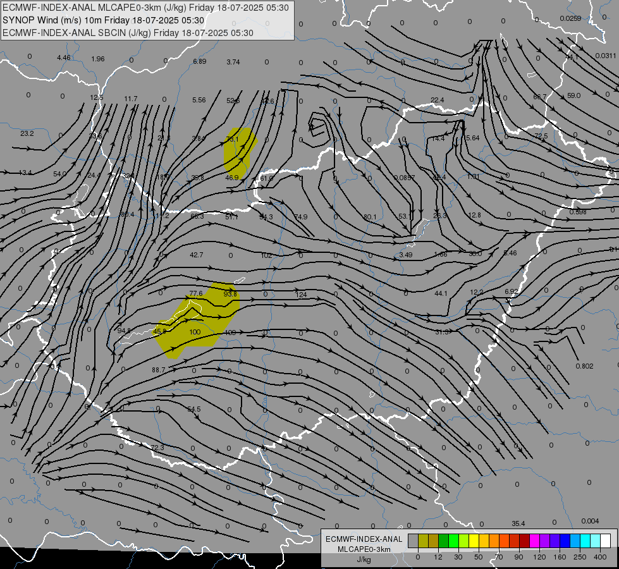The height and width of the screenshot is (569, 619).
Task: Click the map value 1.96
Action: [x=98, y=59]
